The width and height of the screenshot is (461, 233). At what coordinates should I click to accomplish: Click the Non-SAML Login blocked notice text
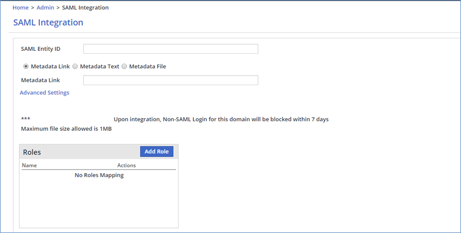click(221, 119)
